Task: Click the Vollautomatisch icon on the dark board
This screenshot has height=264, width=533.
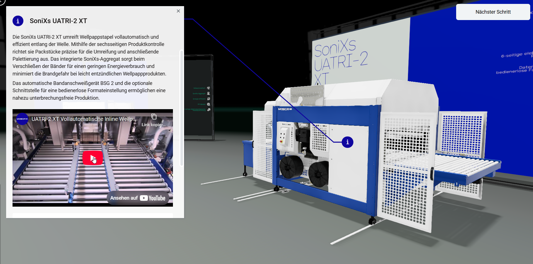Action: click(x=209, y=88)
